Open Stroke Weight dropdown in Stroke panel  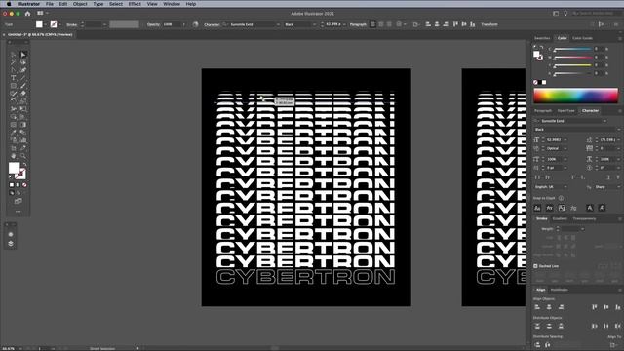point(583,229)
